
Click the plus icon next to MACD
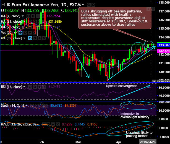click(53, 124)
